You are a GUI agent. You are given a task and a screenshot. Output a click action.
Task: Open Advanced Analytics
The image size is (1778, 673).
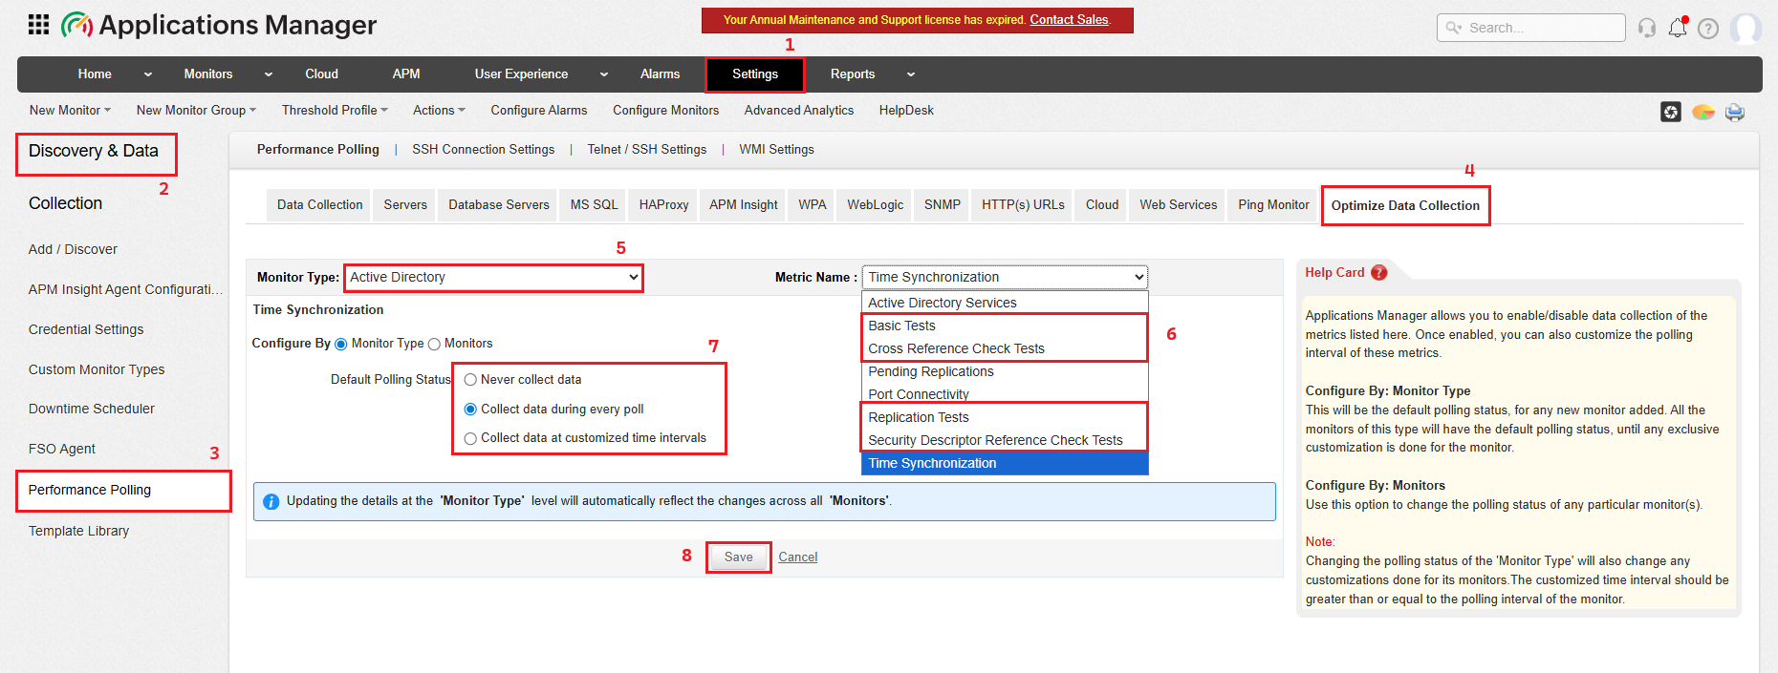pos(799,111)
